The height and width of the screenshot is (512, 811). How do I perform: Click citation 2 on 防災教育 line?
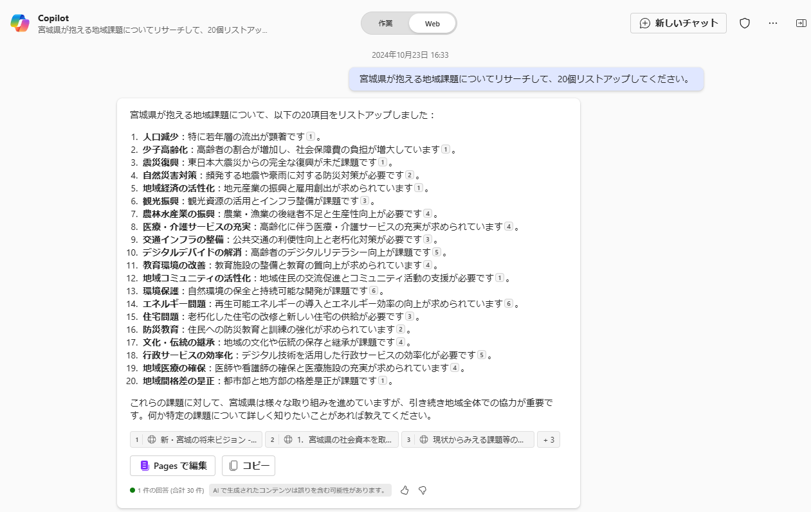tap(401, 329)
